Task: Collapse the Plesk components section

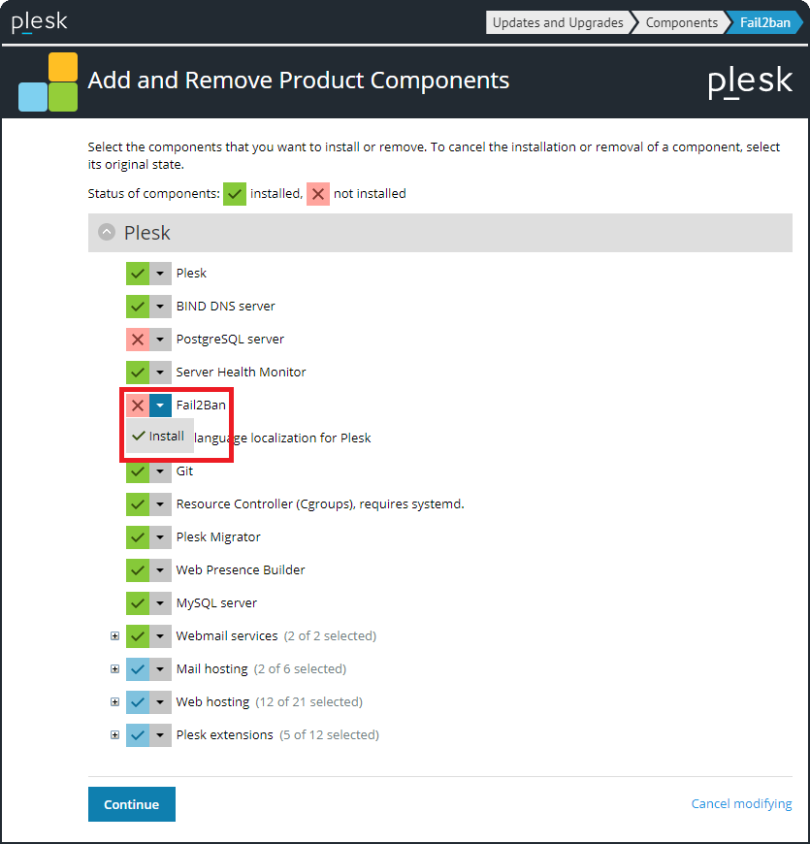Action: click(x=106, y=231)
